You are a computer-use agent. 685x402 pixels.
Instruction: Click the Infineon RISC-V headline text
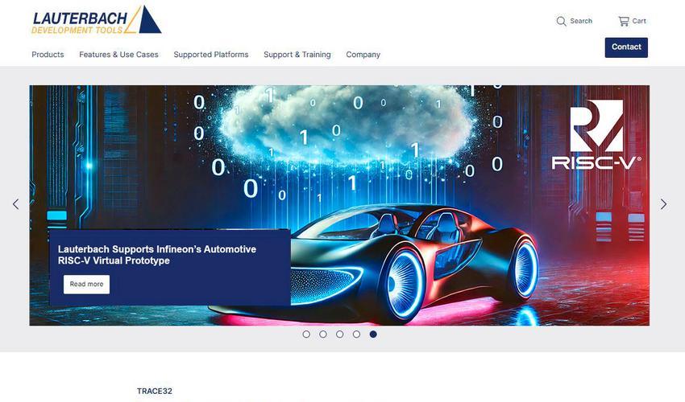click(x=157, y=255)
